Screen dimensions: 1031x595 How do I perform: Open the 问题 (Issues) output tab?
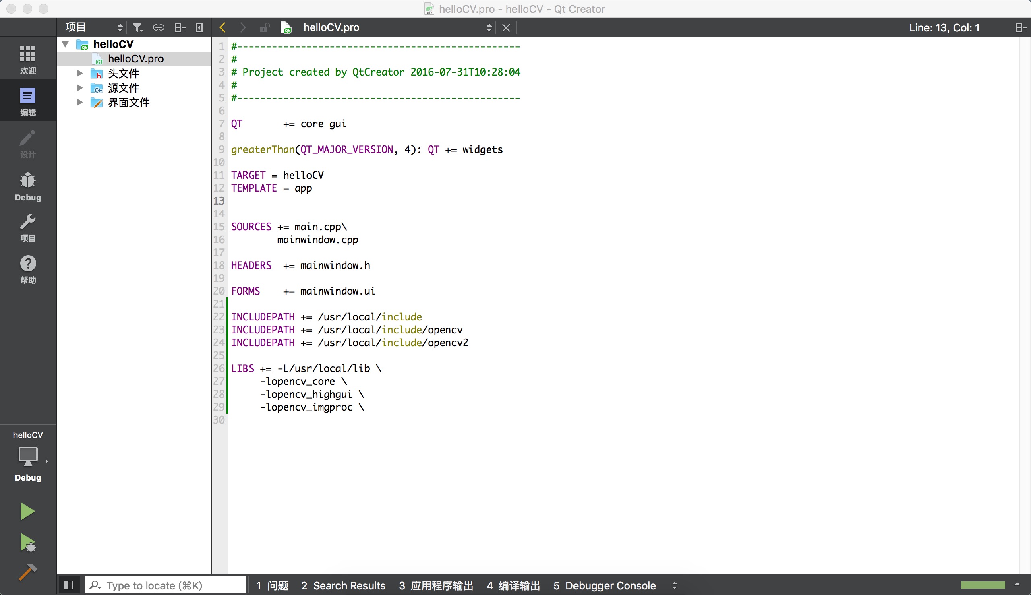pos(272,586)
